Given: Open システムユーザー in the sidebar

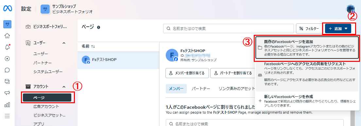Looking at the screenshot, I should point(48,72).
